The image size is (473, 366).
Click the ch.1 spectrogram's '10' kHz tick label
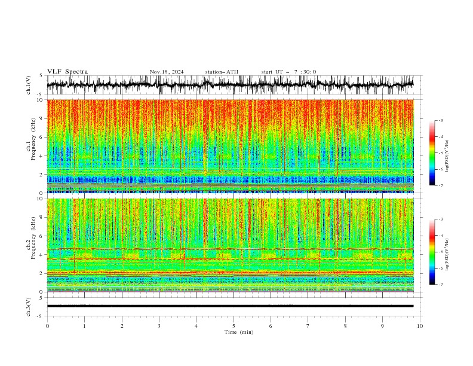[41, 100]
